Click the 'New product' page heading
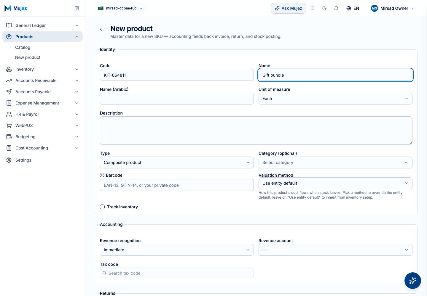427x296 pixels. pos(131,29)
